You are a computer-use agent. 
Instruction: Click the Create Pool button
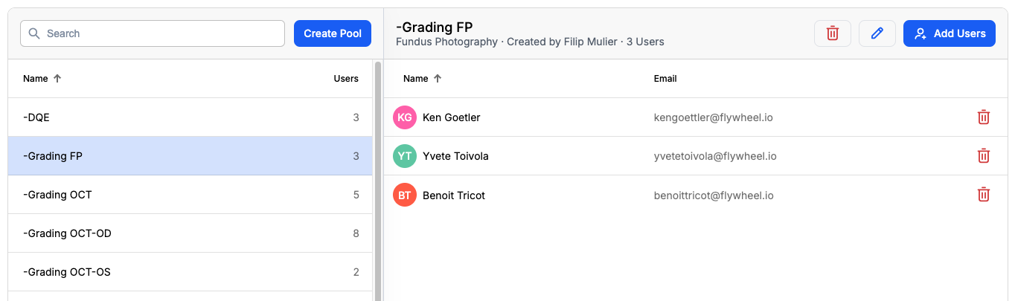tap(333, 33)
